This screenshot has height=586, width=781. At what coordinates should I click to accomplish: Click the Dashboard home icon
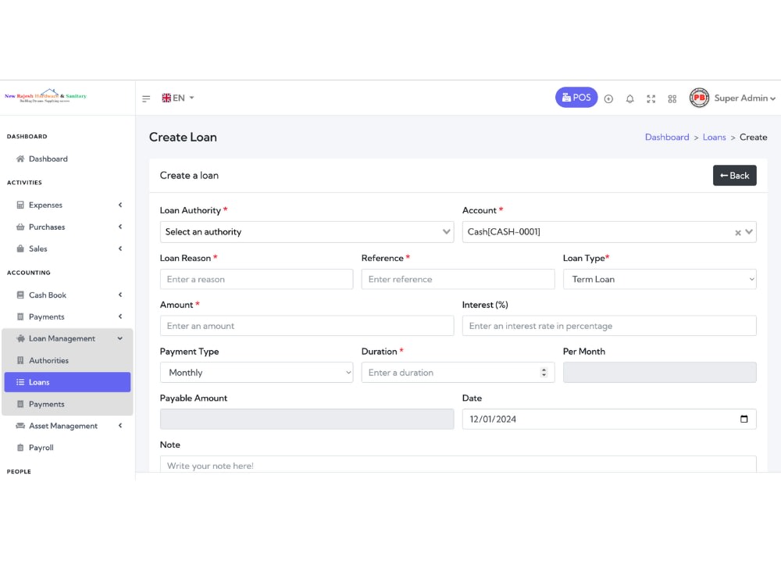pos(20,159)
